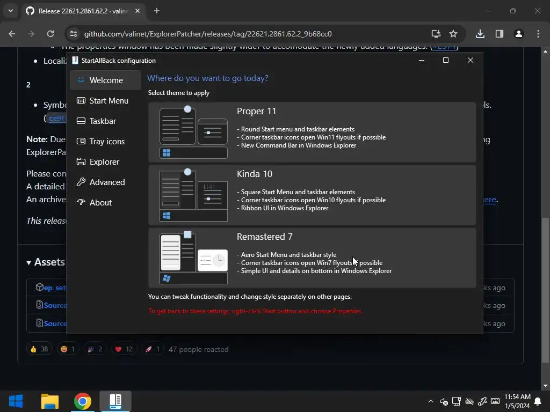The image size is (550, 412).
Task: Switch to the Explorer settings page
Action: point(105,161)
